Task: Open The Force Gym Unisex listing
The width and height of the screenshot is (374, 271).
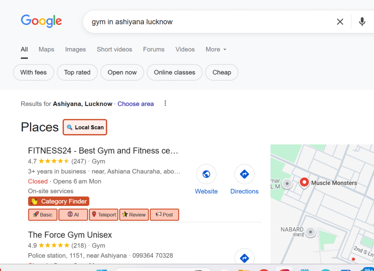Action: 70,235
